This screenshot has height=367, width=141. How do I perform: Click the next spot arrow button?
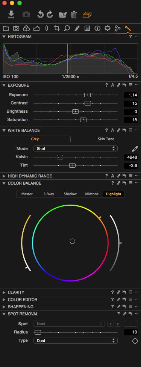(118, 324)
